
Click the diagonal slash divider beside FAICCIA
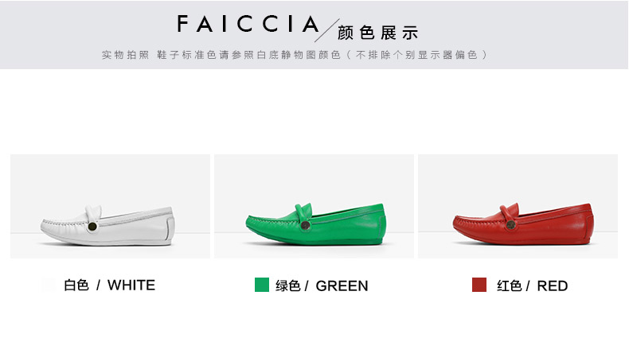coord(327,30)
